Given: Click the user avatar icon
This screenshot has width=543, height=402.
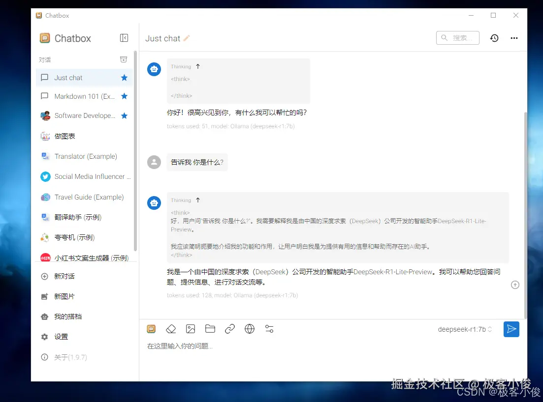Looking at the screenshot, I should pos(154,162).
